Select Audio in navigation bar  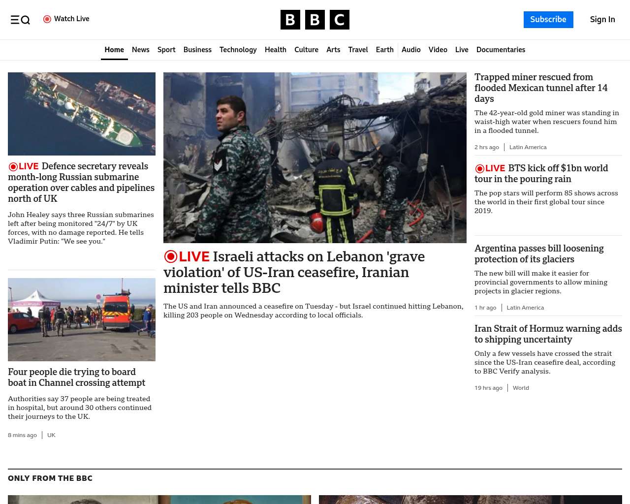click(x=411, y=50)
